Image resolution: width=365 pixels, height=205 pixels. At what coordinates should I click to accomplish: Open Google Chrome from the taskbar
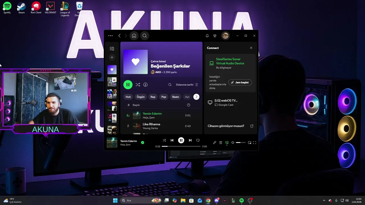pos(208,200)
